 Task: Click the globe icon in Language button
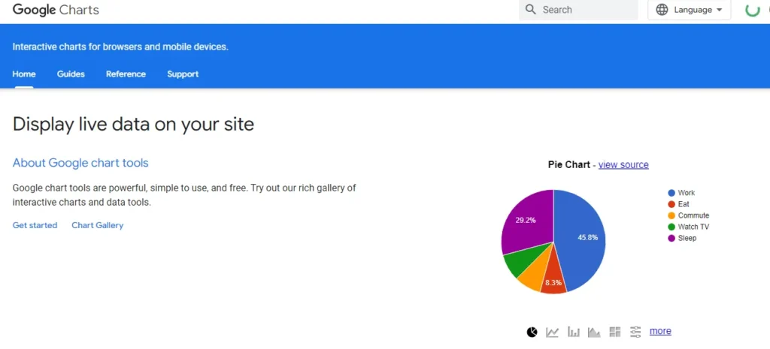click(x=662, y=10)
